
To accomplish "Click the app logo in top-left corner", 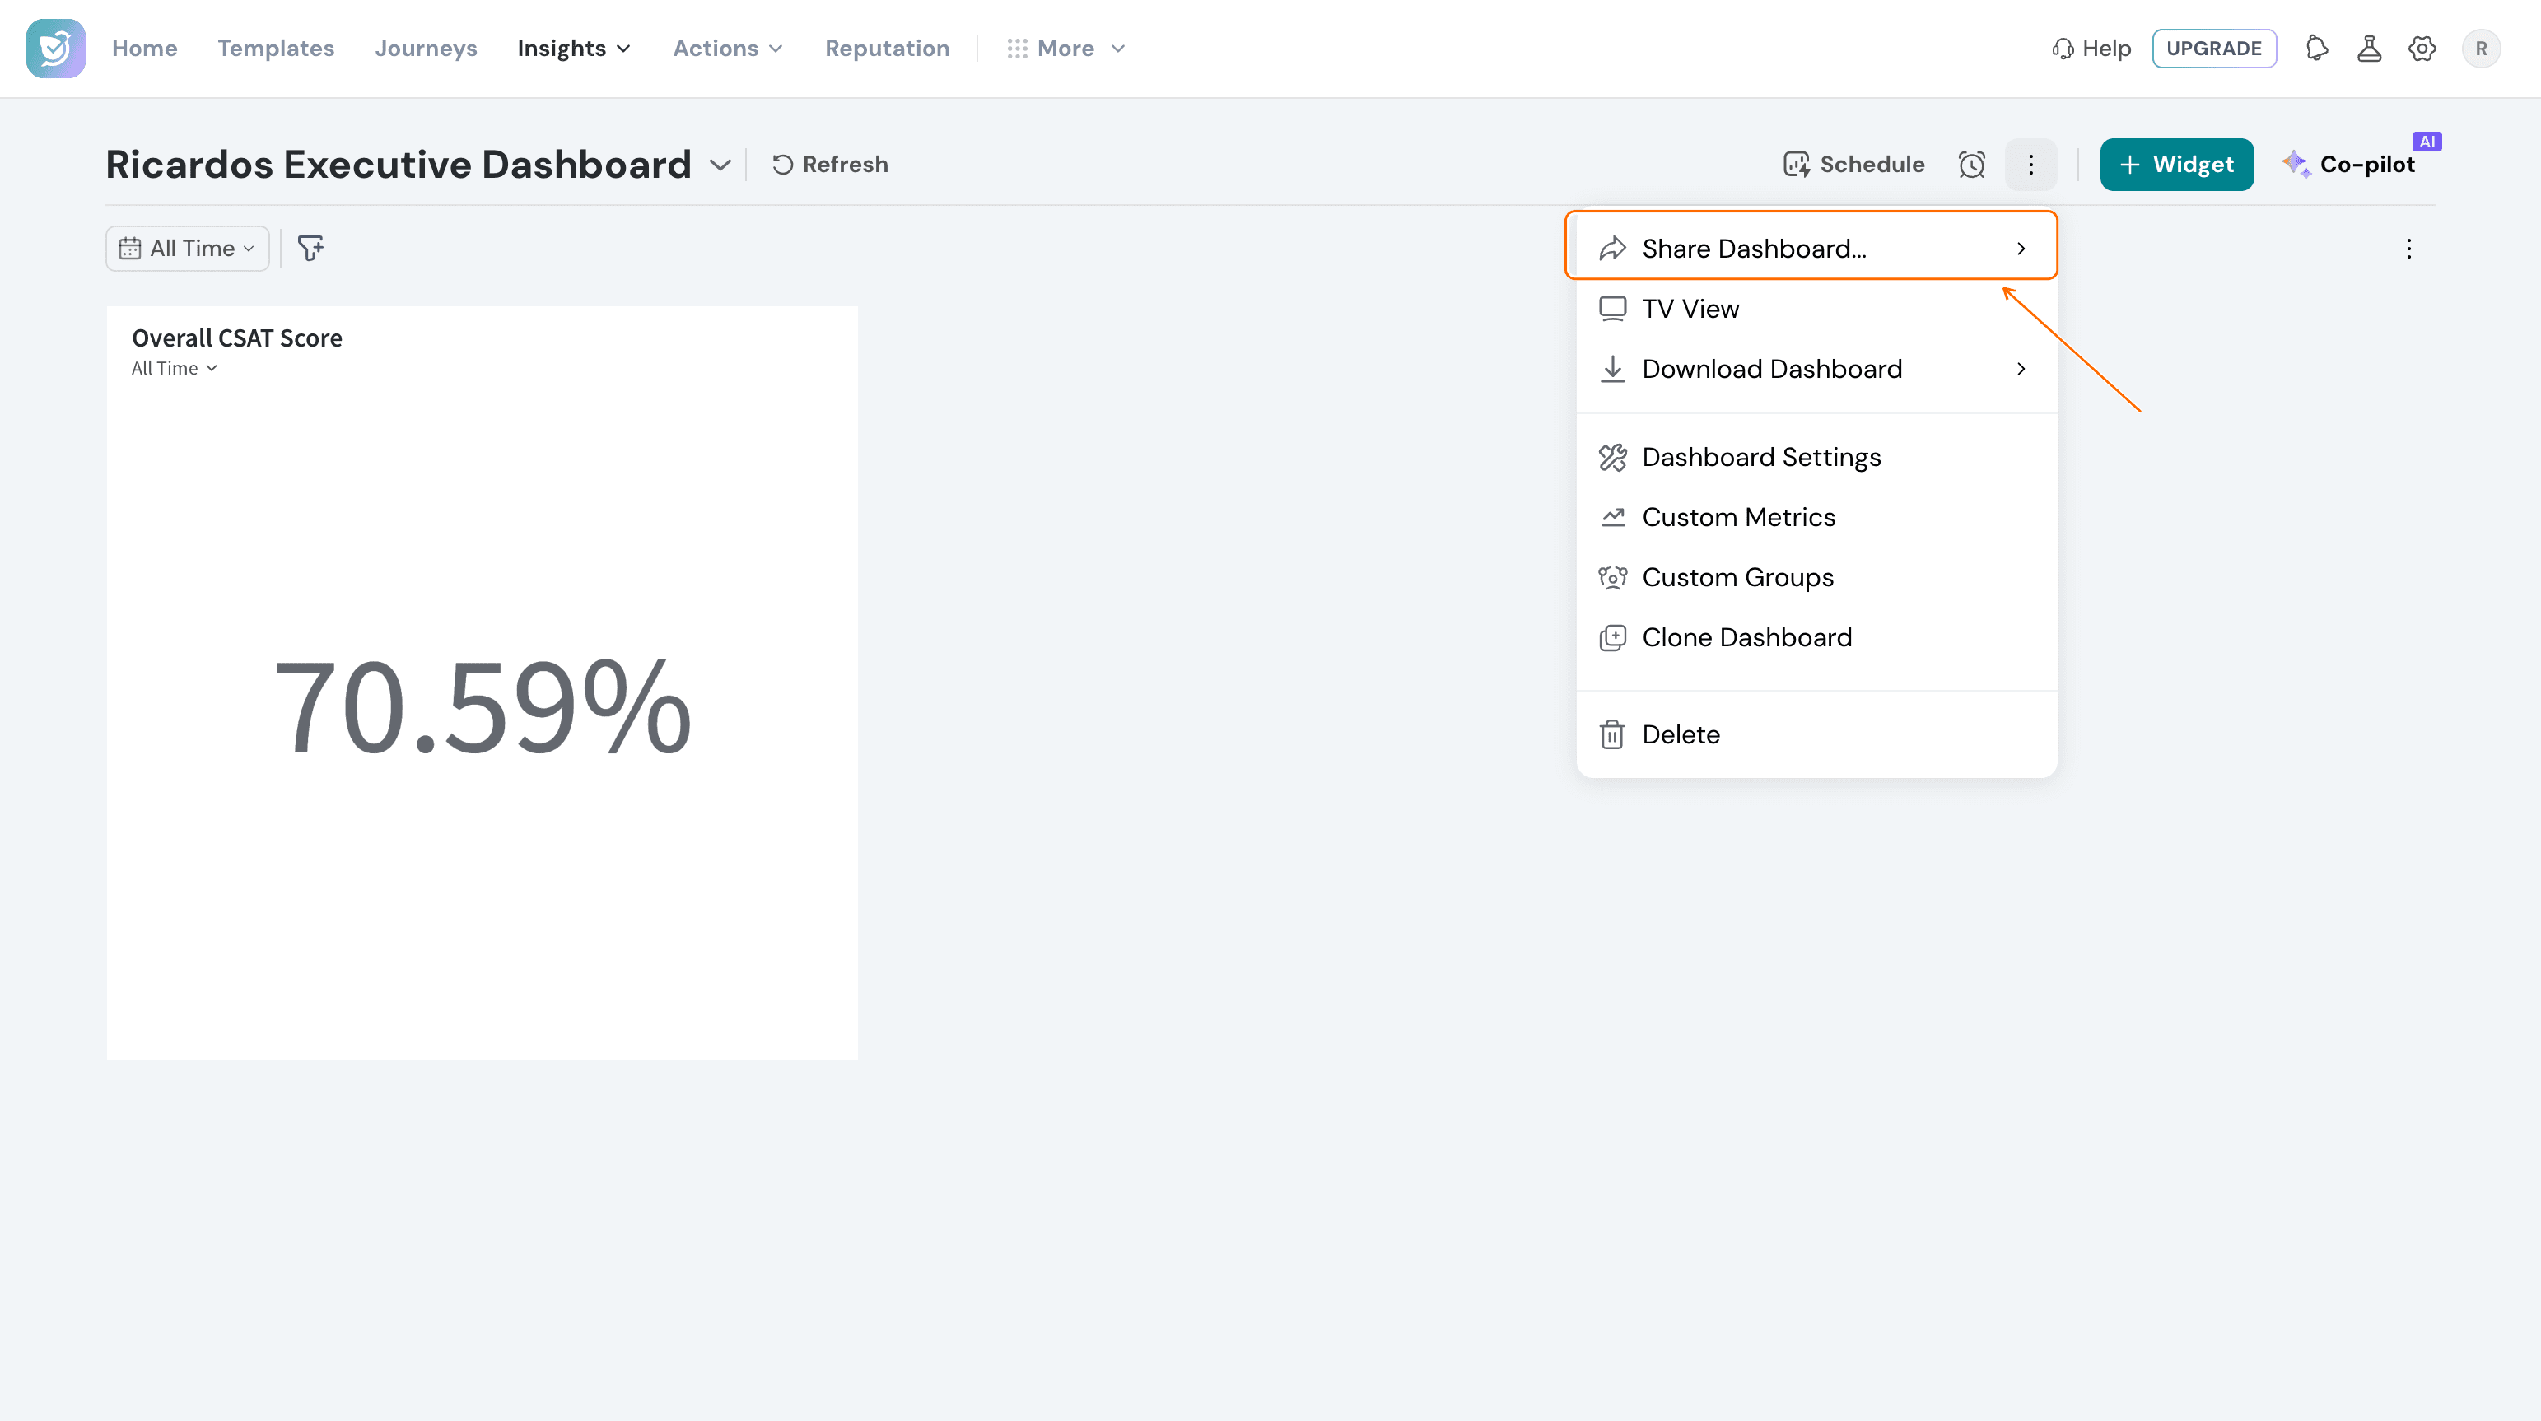I will (x=55, y=49).
